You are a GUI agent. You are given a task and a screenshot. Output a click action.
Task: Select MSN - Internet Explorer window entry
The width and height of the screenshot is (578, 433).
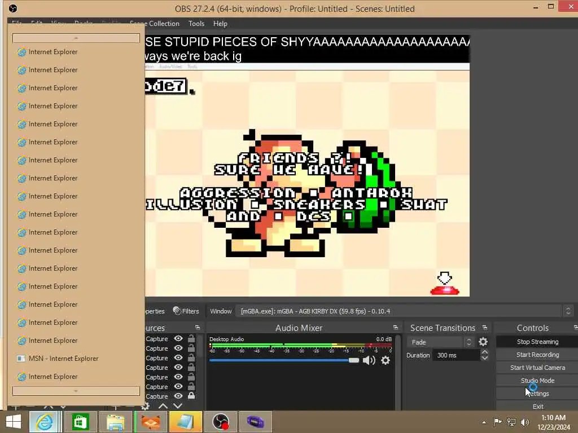click(x=76, y=358)
